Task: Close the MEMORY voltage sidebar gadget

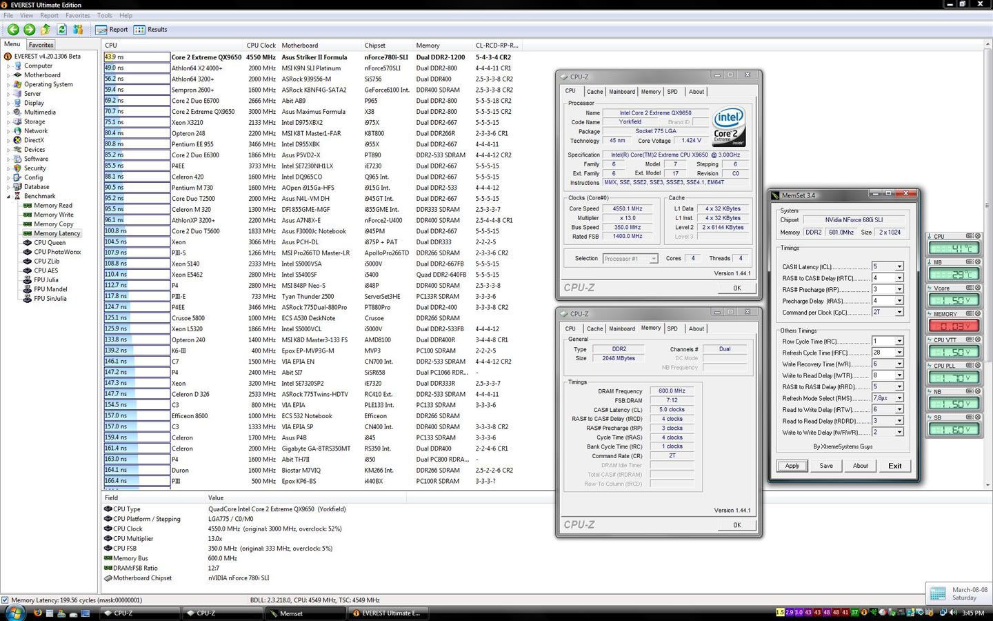Action: [x=978, y=313]
